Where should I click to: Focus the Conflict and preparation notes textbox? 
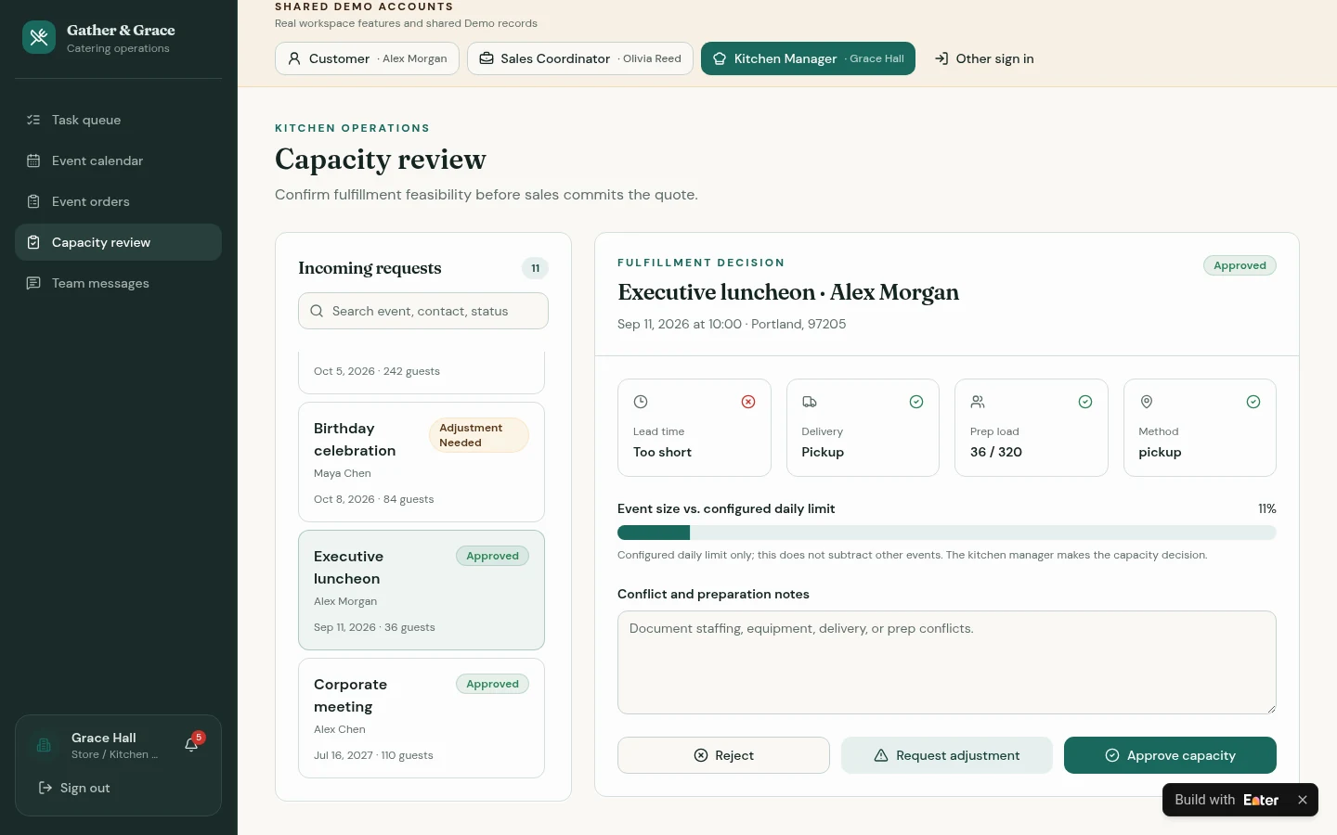pyautogui.click(x=947, y=662)
